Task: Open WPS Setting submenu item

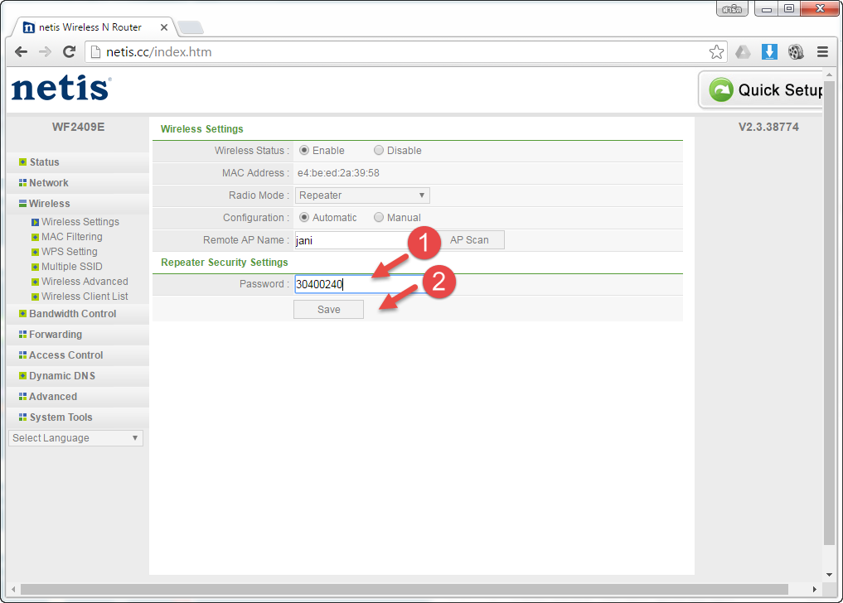Action: click(x=70, y=252)
